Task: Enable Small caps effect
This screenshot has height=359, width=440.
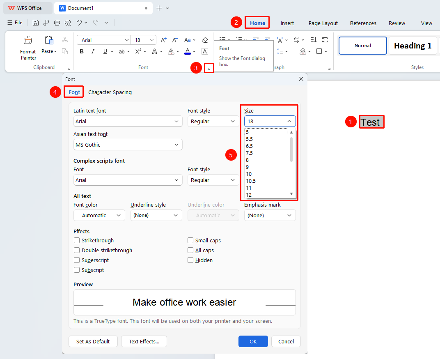Action: coord(190,240)
